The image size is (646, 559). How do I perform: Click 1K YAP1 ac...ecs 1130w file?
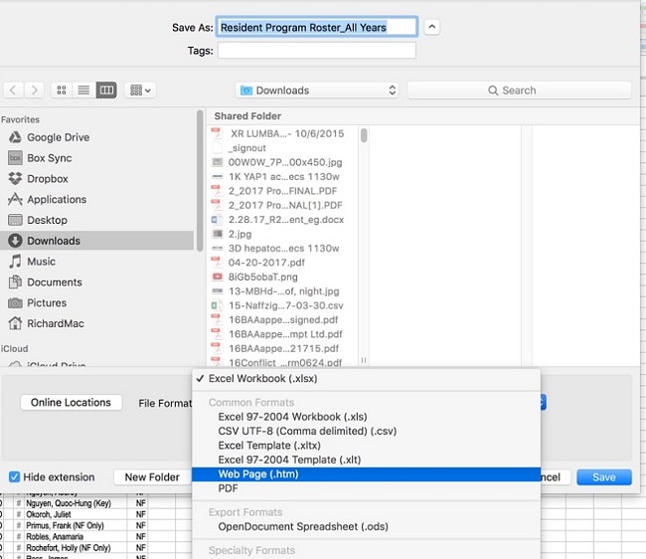point(282,176)
